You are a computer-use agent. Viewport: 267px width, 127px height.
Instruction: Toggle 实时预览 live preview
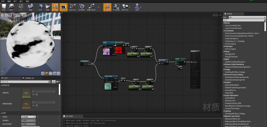coord(63,7)
